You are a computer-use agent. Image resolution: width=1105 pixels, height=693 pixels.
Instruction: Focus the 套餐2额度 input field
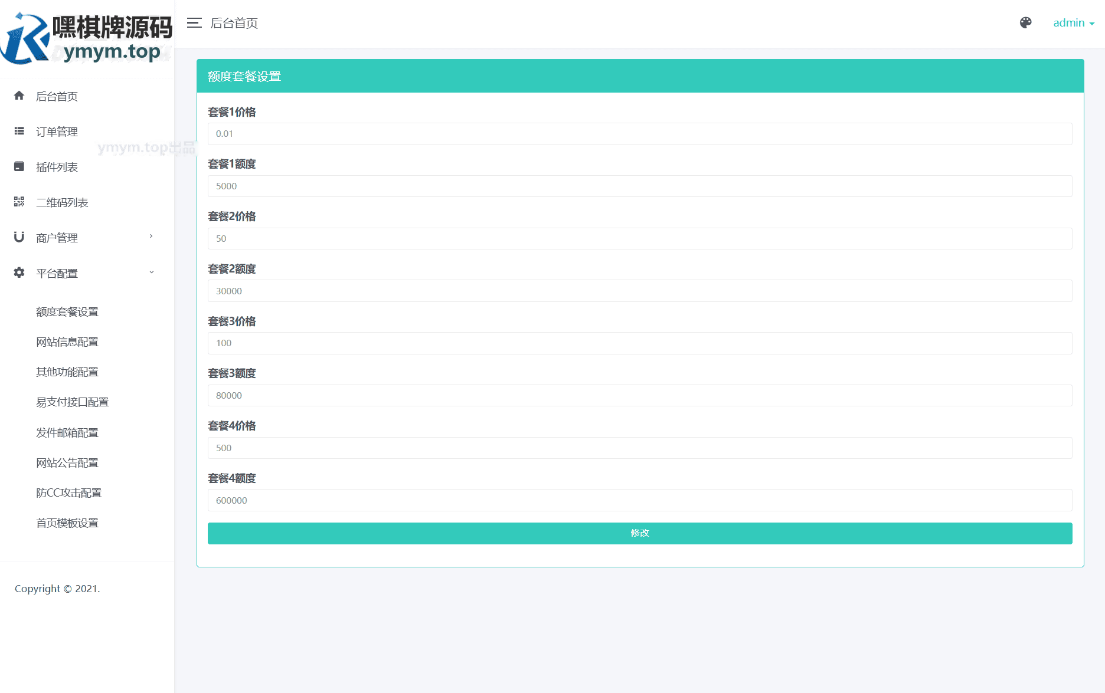pyautogui.click(x=640, y=291)
